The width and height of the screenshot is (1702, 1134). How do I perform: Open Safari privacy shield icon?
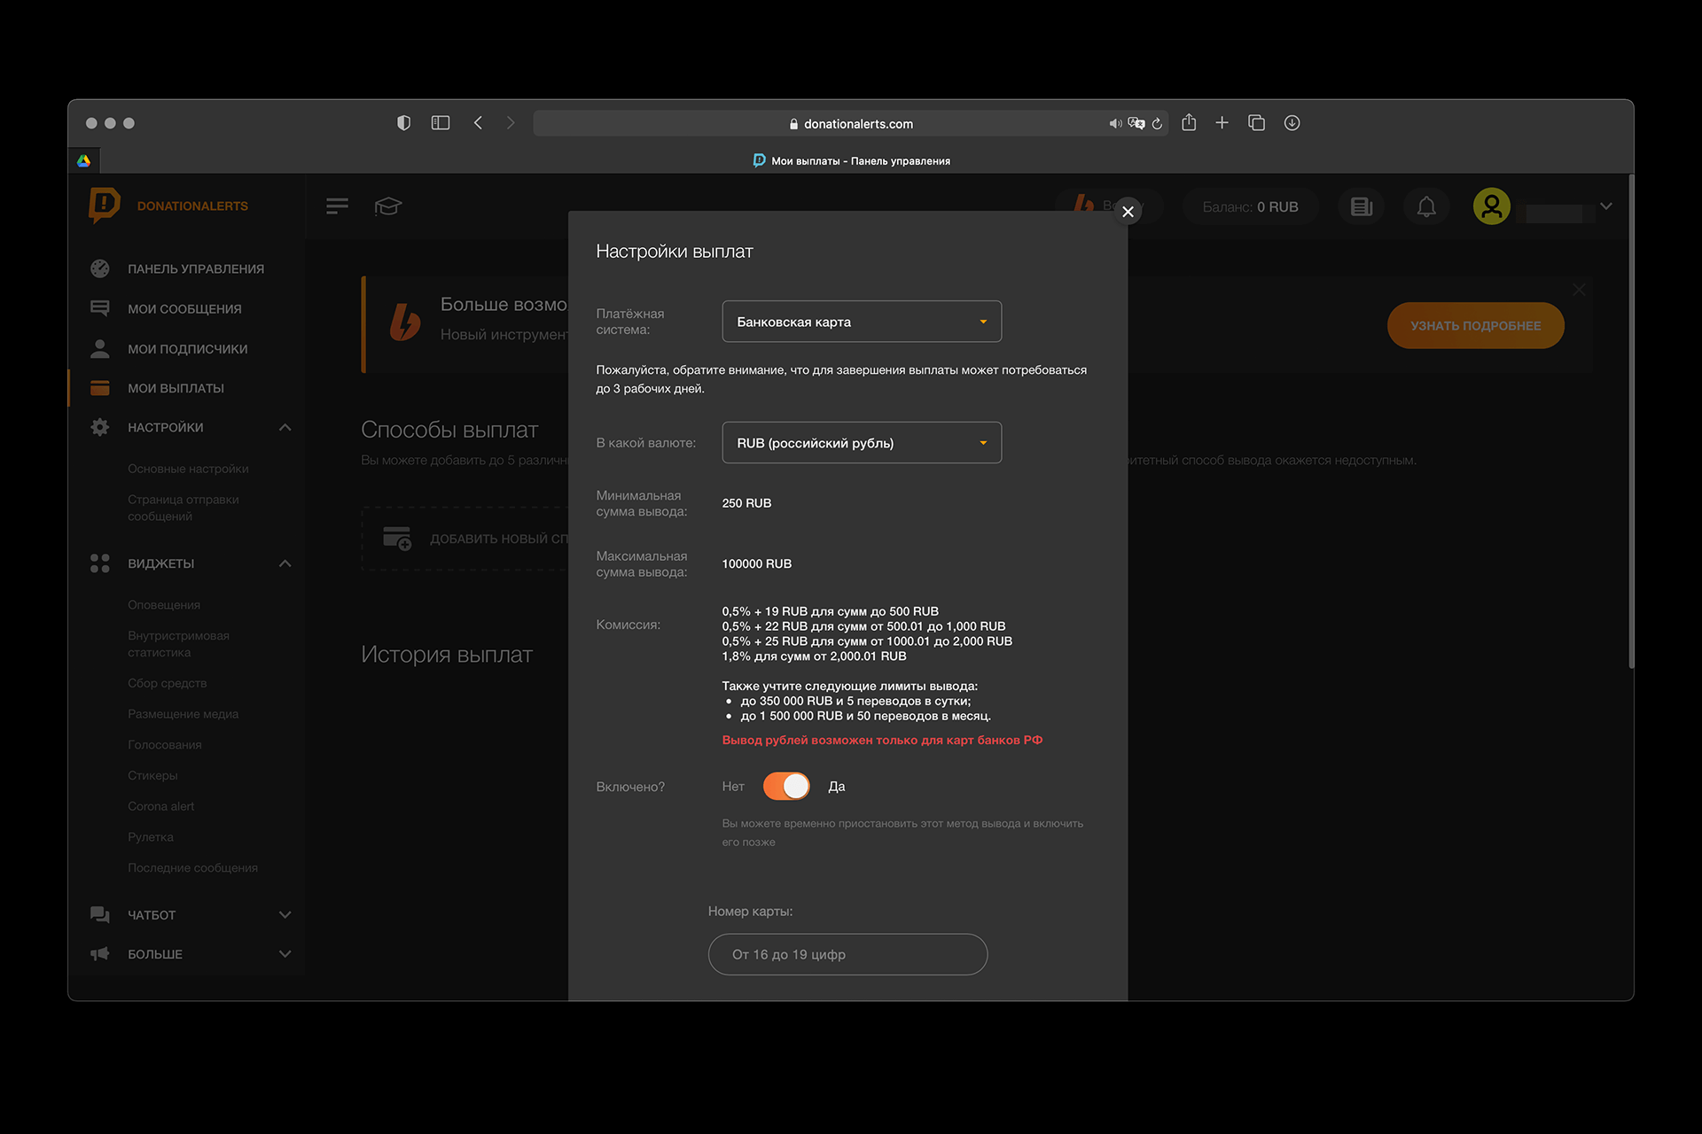tap(403, 123)
